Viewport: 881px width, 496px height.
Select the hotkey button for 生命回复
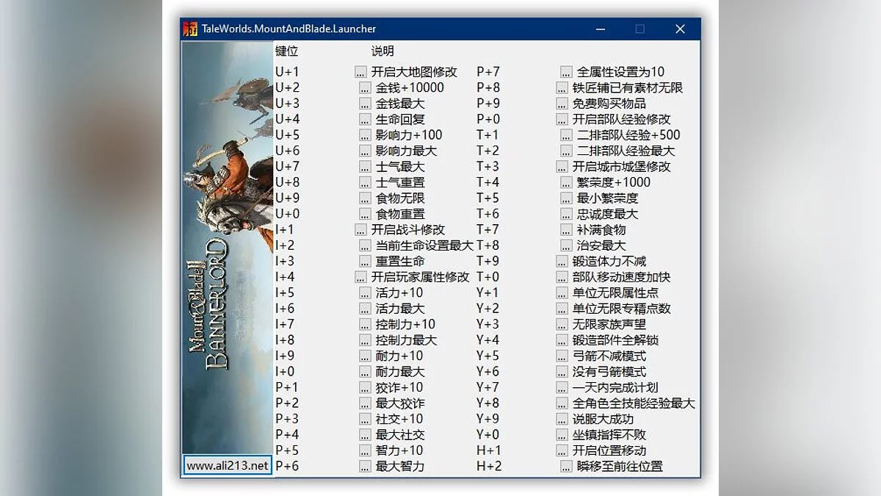pos(363,119)
